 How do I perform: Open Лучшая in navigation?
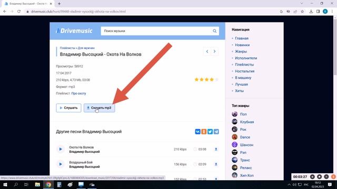[241, 85]
